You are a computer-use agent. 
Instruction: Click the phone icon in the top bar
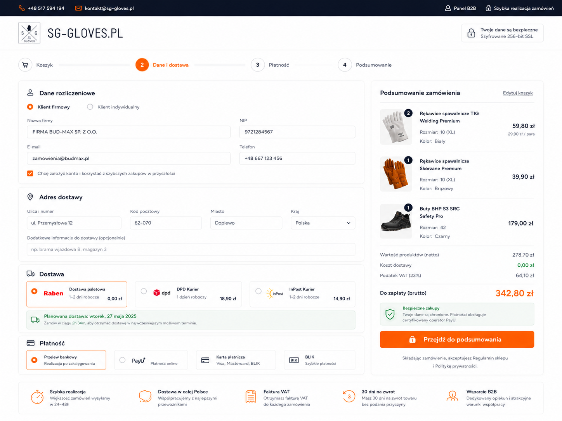(22, 8)
